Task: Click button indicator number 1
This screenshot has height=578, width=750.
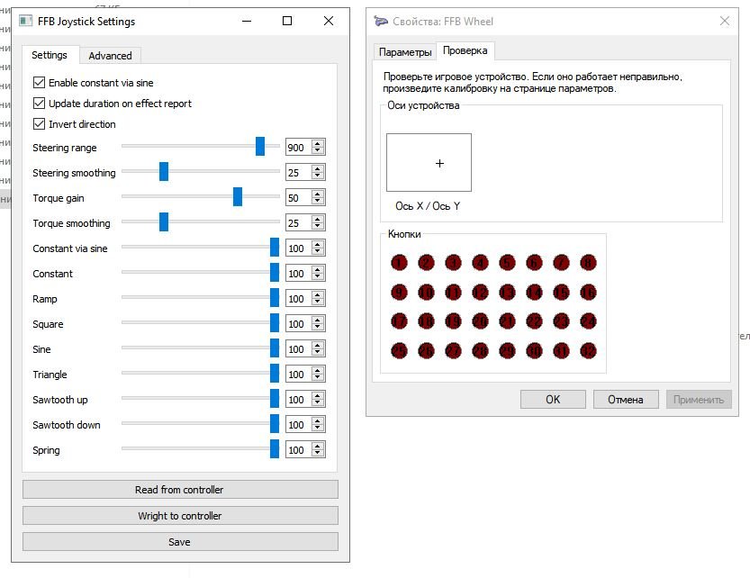Action: tap(399, 263)
